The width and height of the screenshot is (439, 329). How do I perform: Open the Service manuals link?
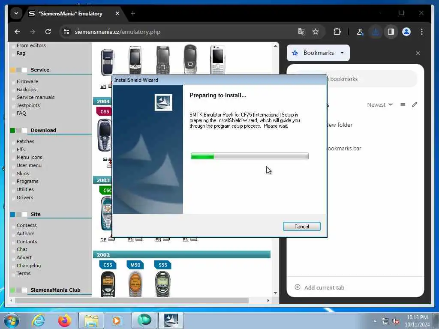(x=36, y=97)
